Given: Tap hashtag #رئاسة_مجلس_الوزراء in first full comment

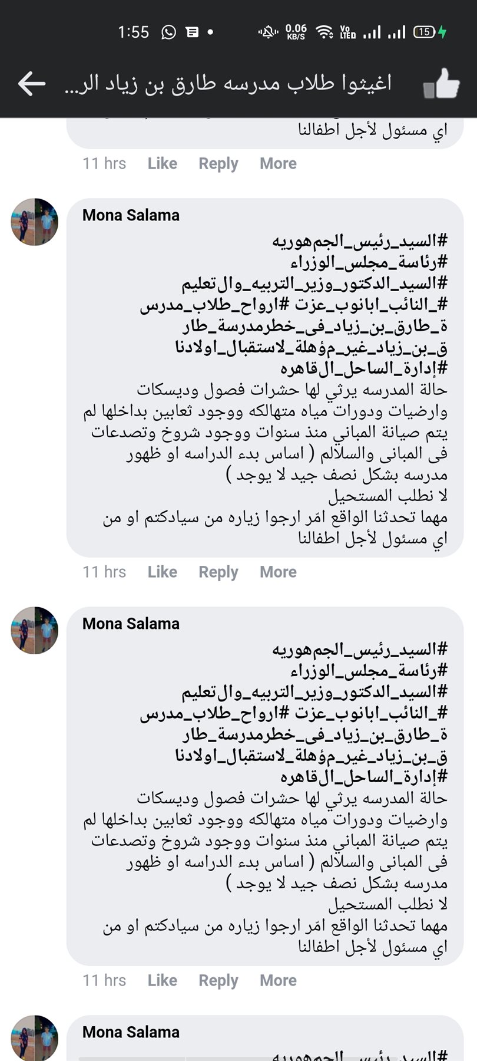Looking at the screenshot, I should [369, 262].
